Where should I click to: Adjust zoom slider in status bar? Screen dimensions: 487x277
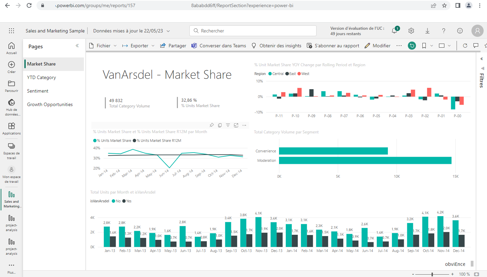(432, 274)
